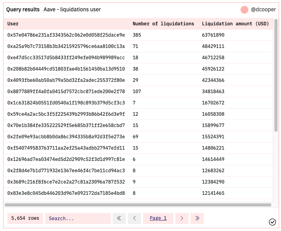Select address 0x59ce4a2ac5bc3f5f225439b2993b86b42f6d3e9f
The image size is (281, 231).
tap(66, 114)
